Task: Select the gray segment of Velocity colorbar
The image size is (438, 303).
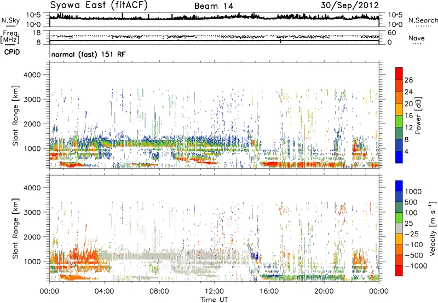Action: point(399,228)
